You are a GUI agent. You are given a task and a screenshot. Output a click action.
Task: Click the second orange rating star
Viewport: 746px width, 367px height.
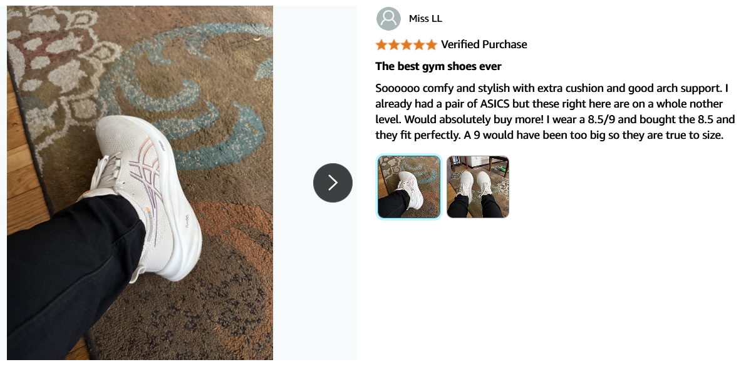(394, 44)
